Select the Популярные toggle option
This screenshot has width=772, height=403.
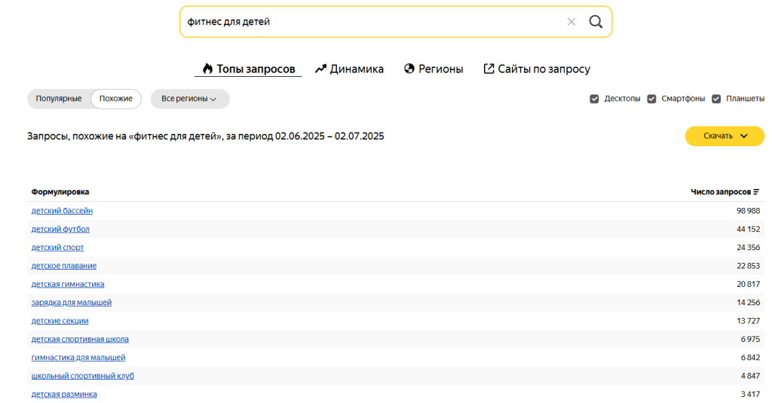59,99
